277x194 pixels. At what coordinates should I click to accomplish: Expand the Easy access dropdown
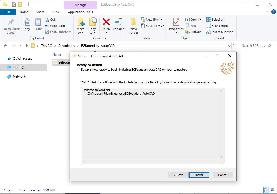pyautogui.click(x=163, y=26)
